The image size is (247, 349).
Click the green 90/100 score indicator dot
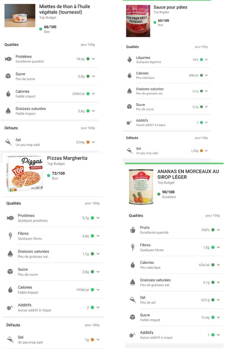[x=159, y=194]
